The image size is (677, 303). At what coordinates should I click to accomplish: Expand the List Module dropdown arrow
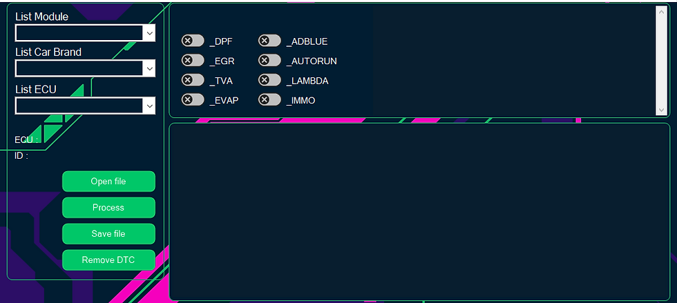149,33
